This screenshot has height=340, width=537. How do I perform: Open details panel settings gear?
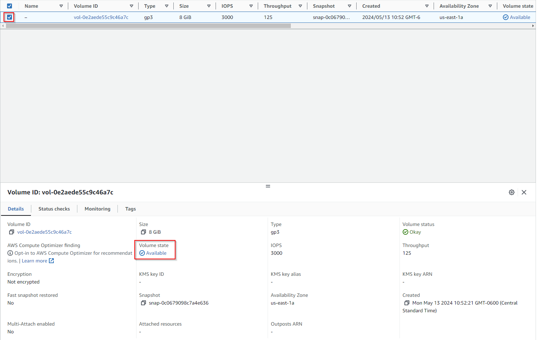point(511,192)
